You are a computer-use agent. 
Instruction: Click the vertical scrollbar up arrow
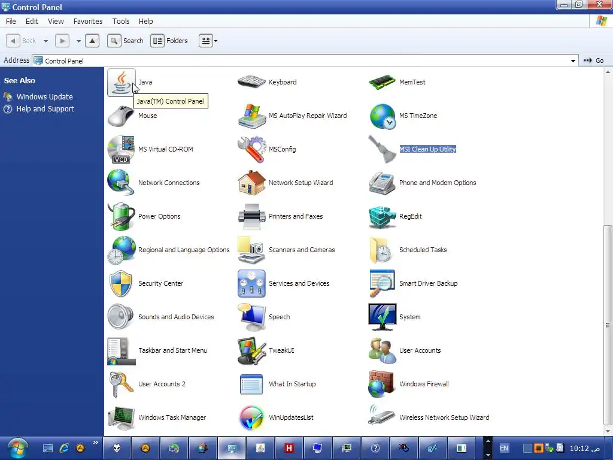pos(608,72)
